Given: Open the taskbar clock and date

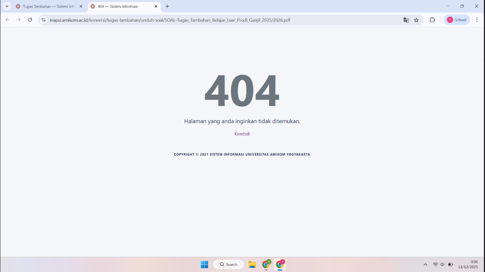Looking at the screenshot, I should (468, 264).
